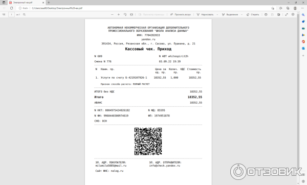Select the Erase tool (Стереть)
Screen dimensions: 307x185
coord(253,14)
